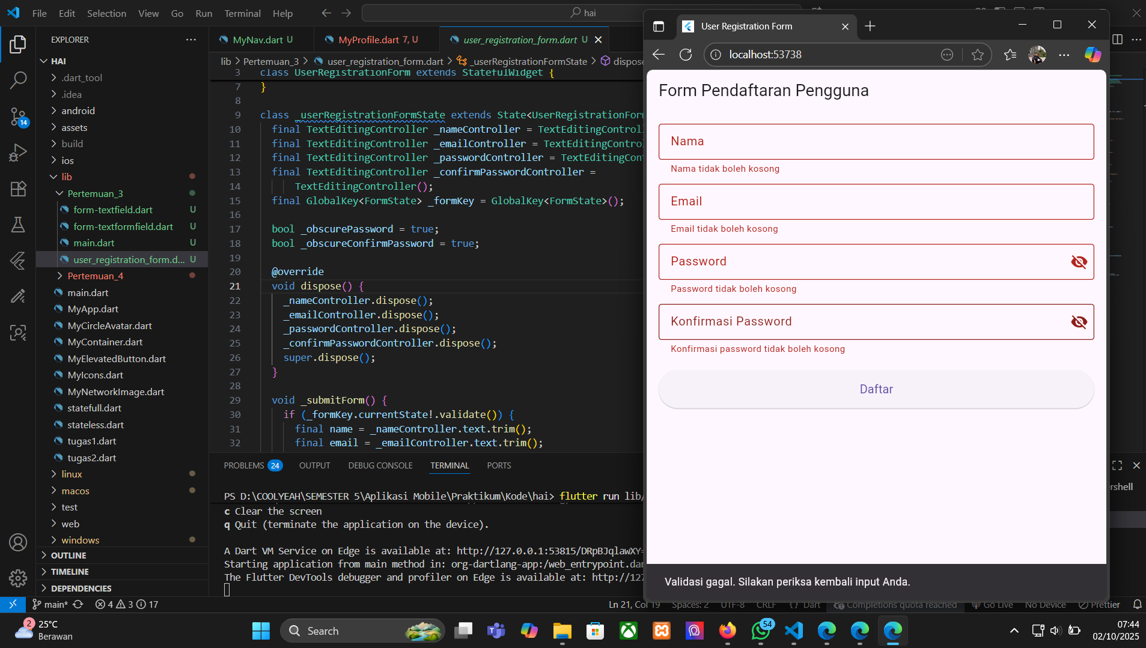Open the Search view in activity bar
Viewport: 1146px width, 648px height.
pyautogui.click(x=18, y=80)
